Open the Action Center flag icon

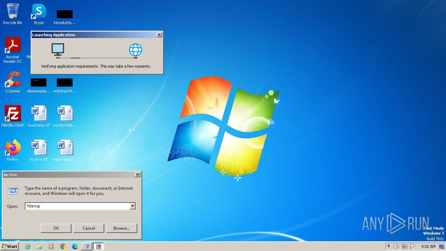coord(413,246)
